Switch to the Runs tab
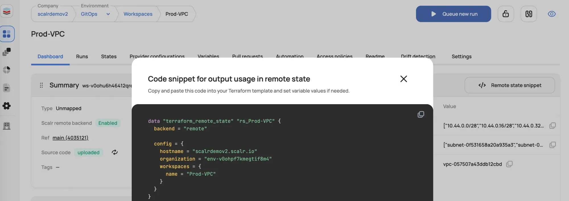569x201 pixels. point(82,56)
